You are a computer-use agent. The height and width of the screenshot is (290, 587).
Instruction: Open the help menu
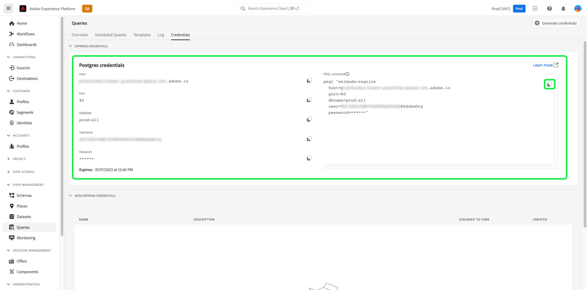point(549,8)
